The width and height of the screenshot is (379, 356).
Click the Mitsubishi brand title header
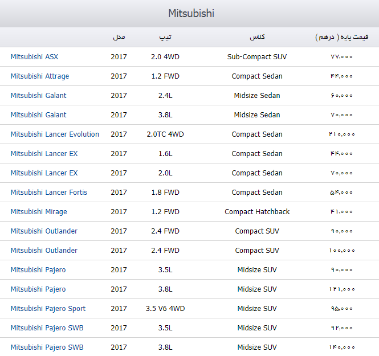191,13
